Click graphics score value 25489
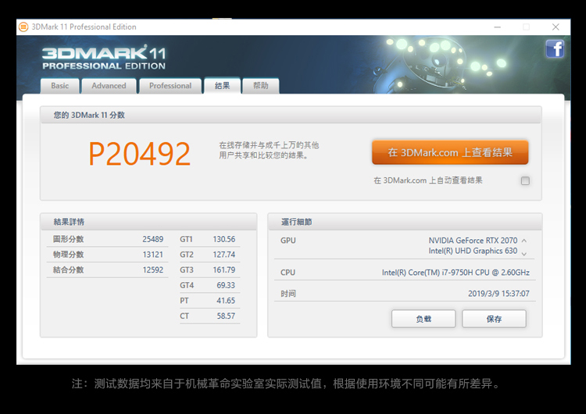586x414 pixels. [153, 239]
